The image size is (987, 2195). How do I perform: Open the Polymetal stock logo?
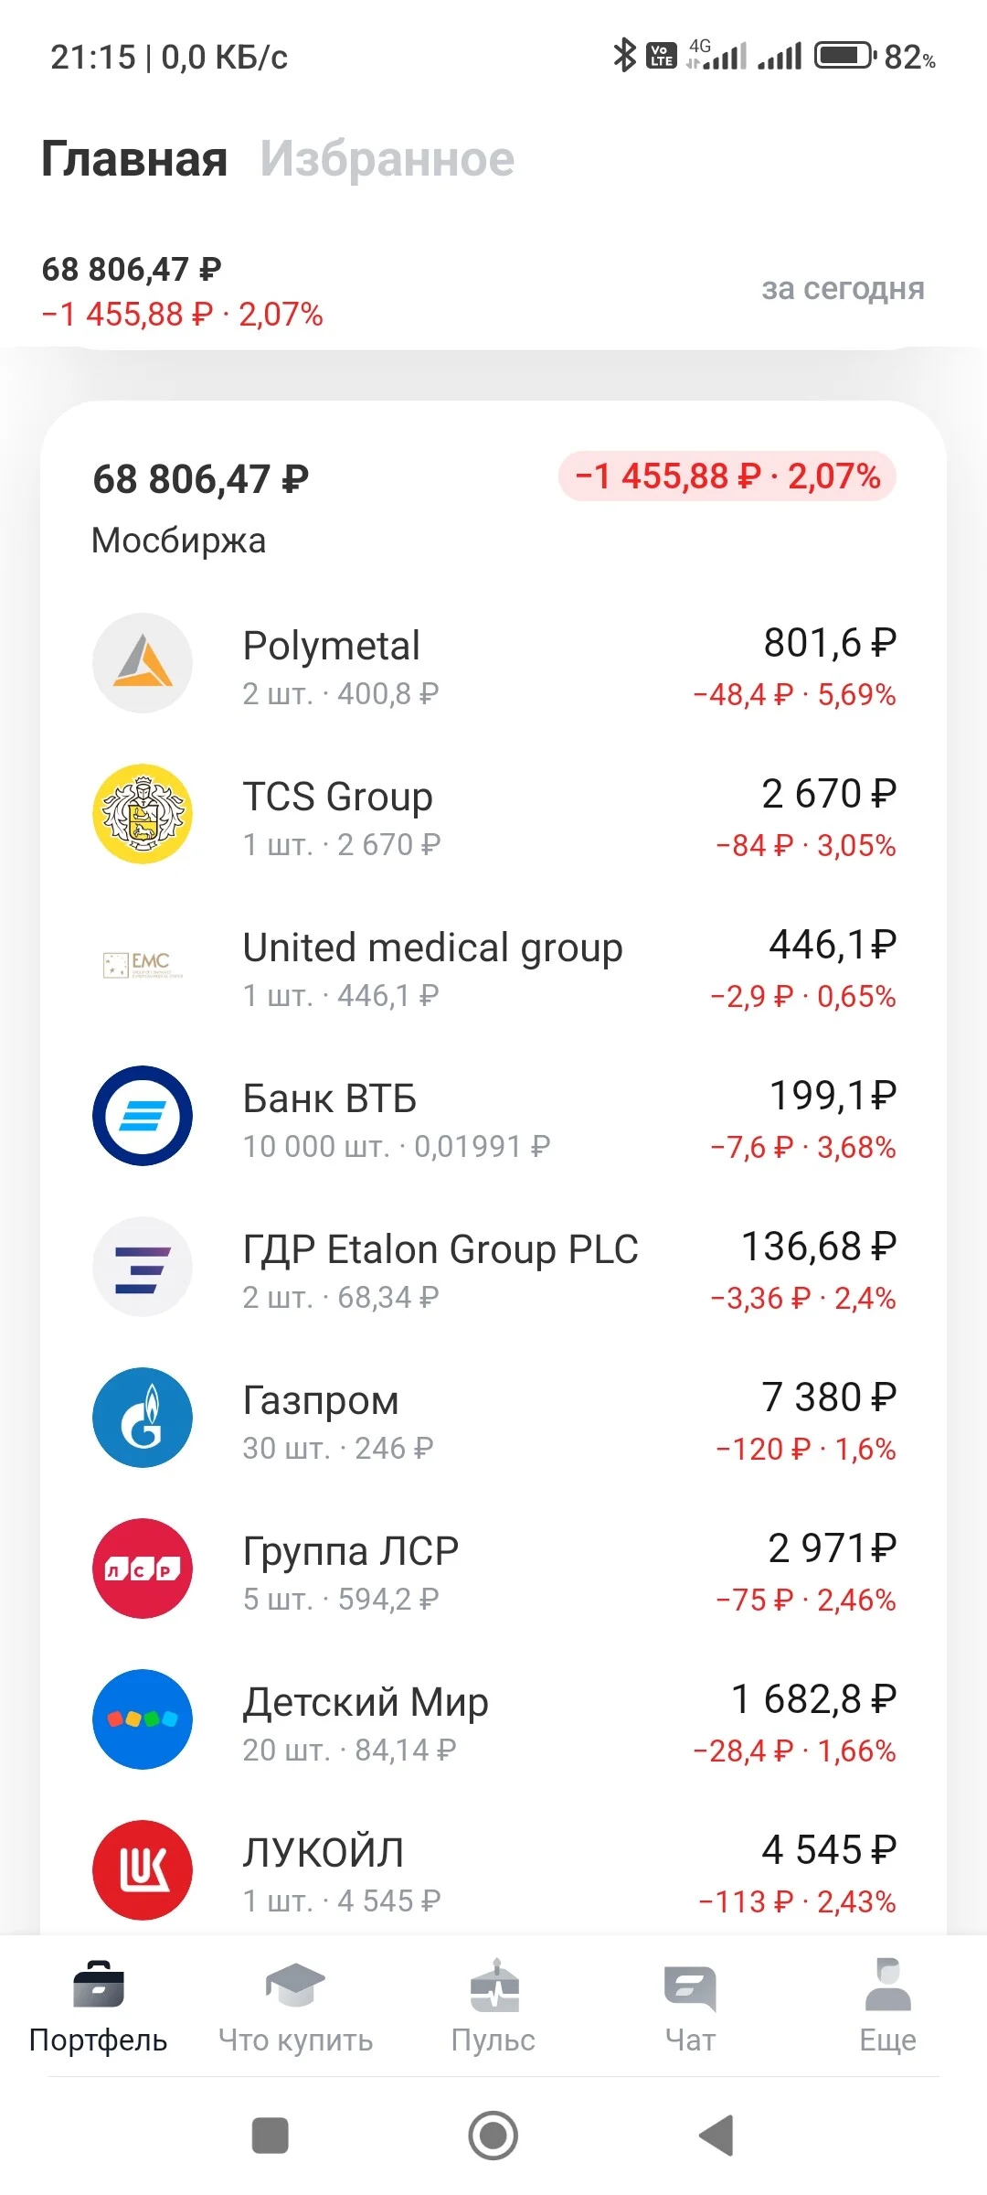click(143, 663)
